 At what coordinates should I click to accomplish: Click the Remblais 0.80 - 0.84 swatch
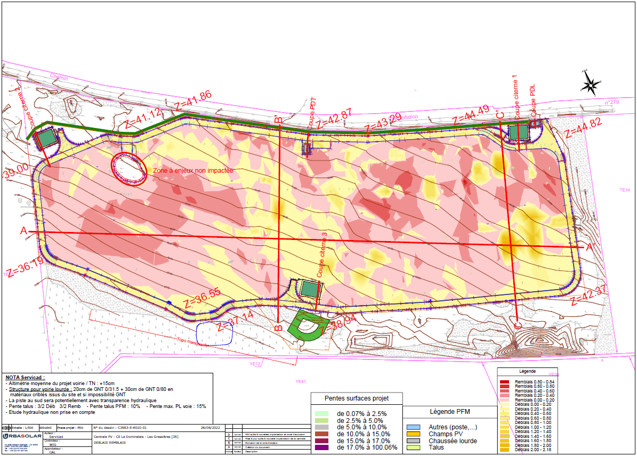(504, 382)
